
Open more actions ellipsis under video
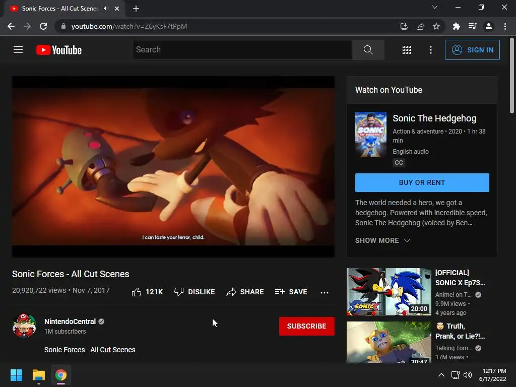click(325, 292)
